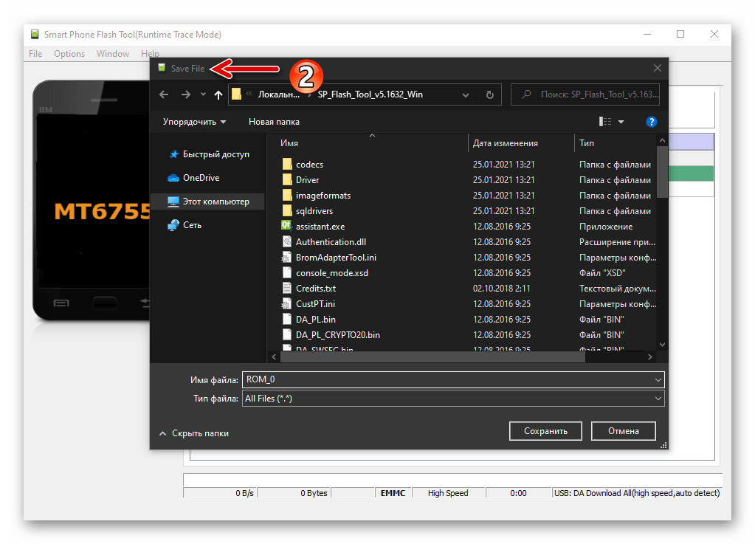Screen dimensions: 755x544
Task: Expand the Имя файла dropdown arrow
Action: click(658, 380)
